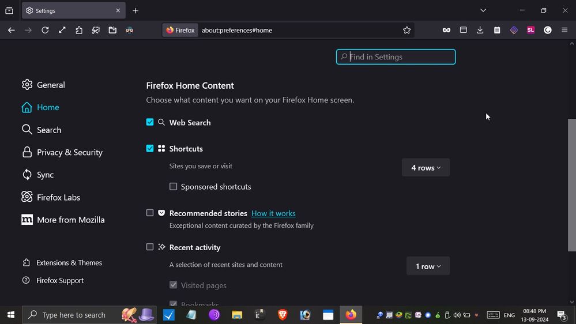Click the Firefox taskbar icon

point(351,315)
